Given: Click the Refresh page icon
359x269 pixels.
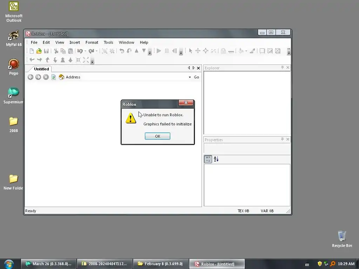Looking at the screenshot, I should (x=54, y=77).
